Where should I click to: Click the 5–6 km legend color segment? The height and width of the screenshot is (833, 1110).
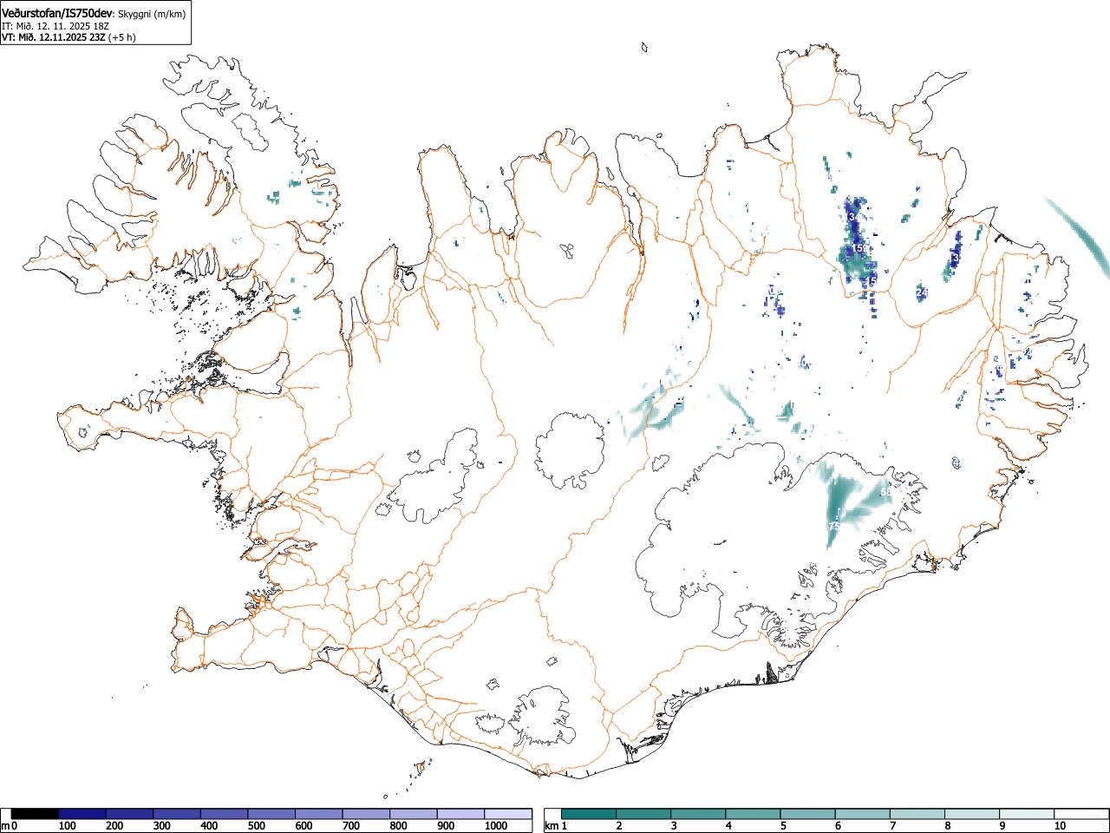click(807, 814)
